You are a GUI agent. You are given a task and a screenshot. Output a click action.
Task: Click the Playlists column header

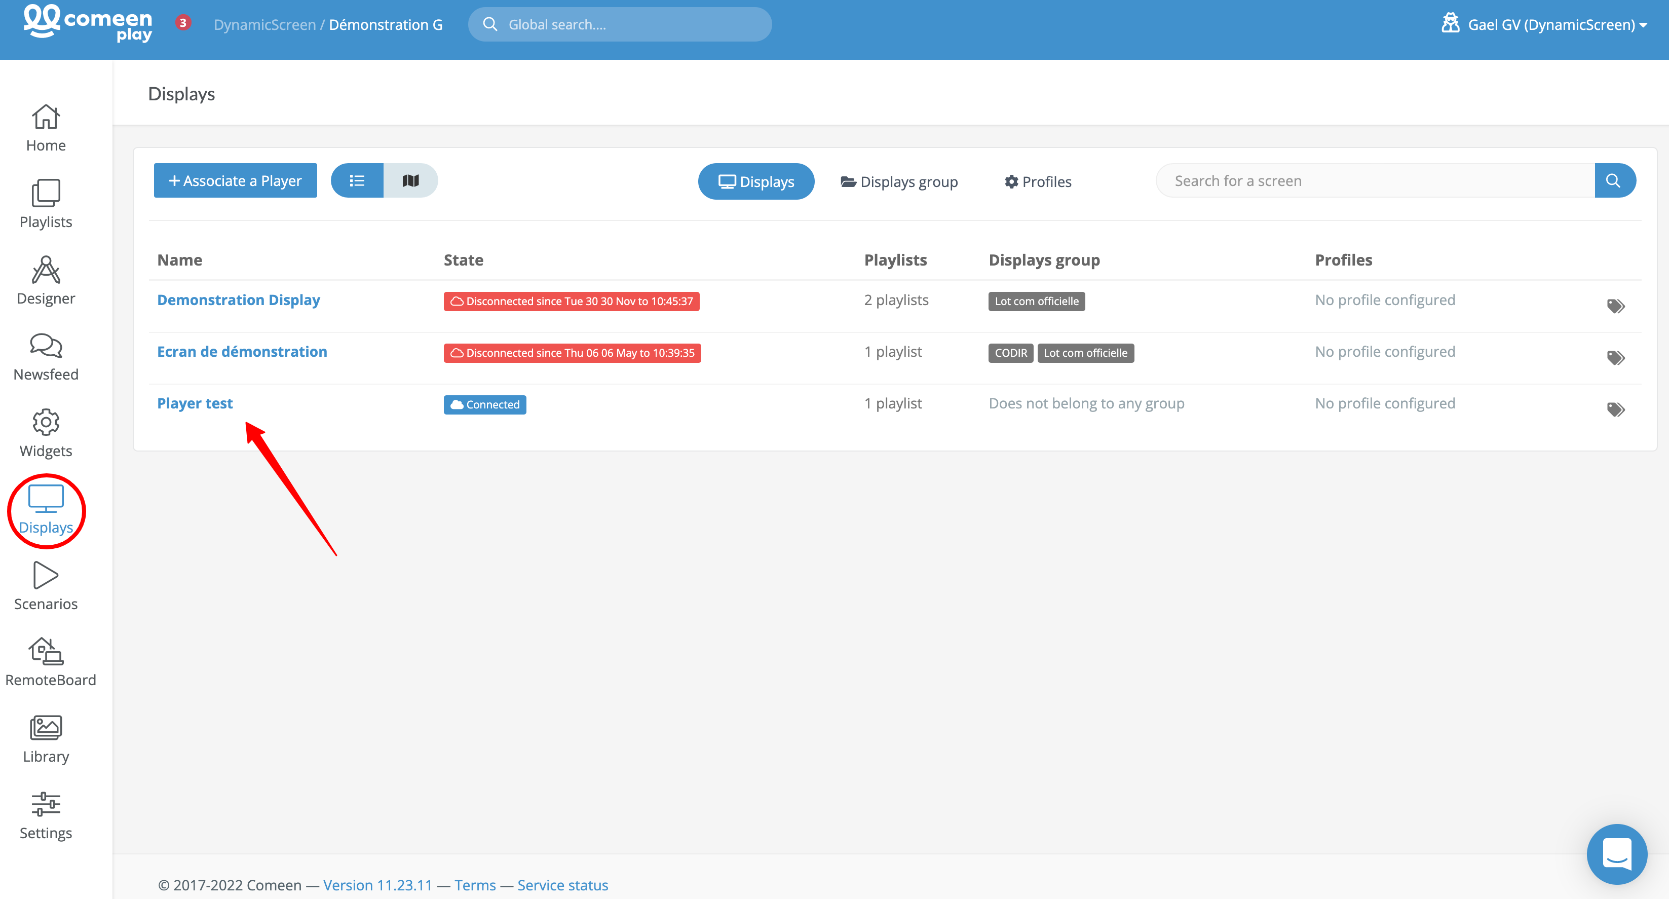pyautogui.click(x=895, y=260)
